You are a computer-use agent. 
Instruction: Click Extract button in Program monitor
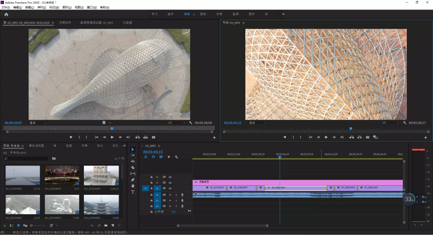(x=359, y=137)
